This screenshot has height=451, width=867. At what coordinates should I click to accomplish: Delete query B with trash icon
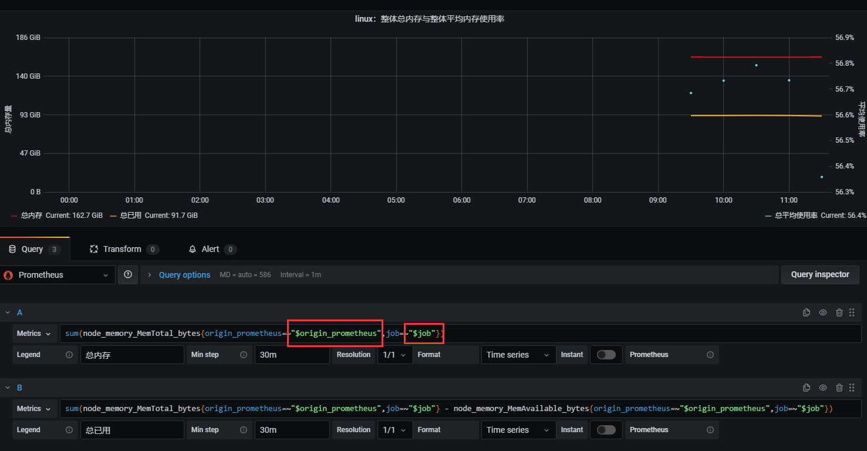coord(839,388)
